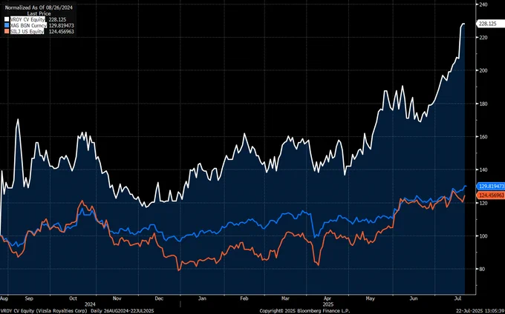The width and height of the screenshot is (505, 314).
Task: Click the orange SILJ US Equity legend swatch
Action: click(7, 31)
